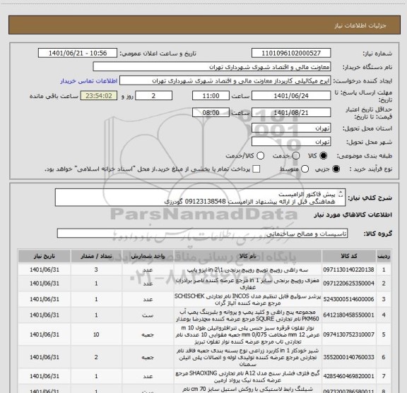Click the row 3 item name پرشر سوئیچ INCOS

point(247,299)
